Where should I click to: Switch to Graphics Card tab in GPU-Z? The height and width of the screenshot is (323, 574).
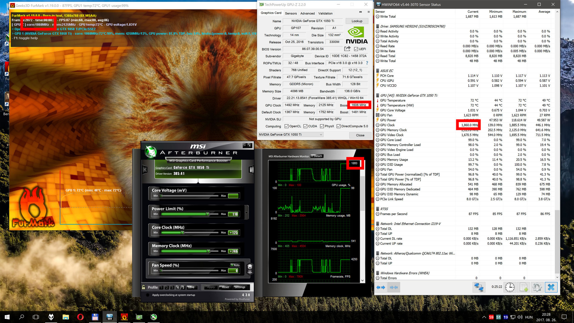(271, 13)
